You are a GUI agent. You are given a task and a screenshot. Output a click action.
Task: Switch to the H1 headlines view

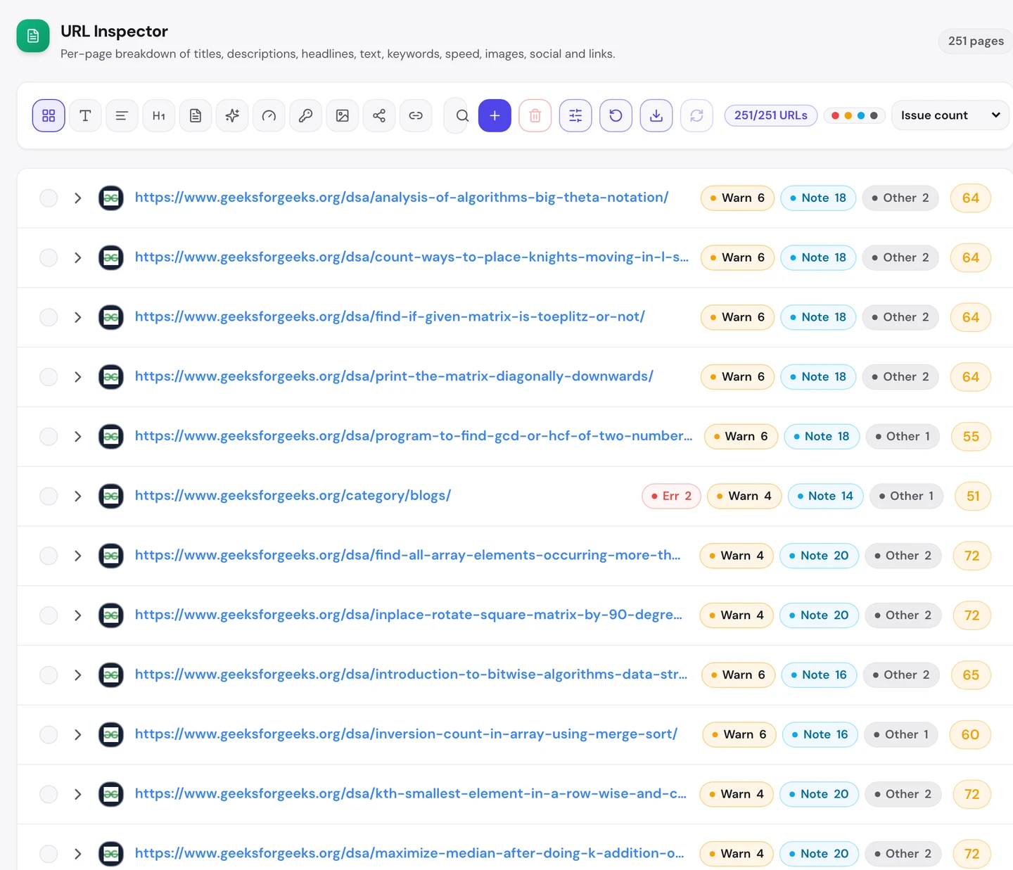(x=159, y=115)
